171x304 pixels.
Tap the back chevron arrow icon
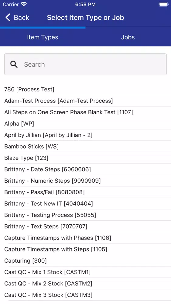pyautogui.click(x=8, y=17)
